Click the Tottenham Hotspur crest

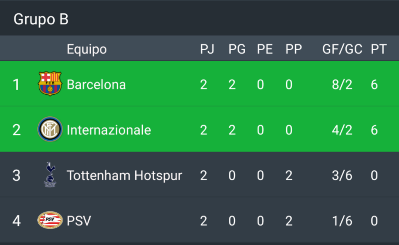click(50, 174)
